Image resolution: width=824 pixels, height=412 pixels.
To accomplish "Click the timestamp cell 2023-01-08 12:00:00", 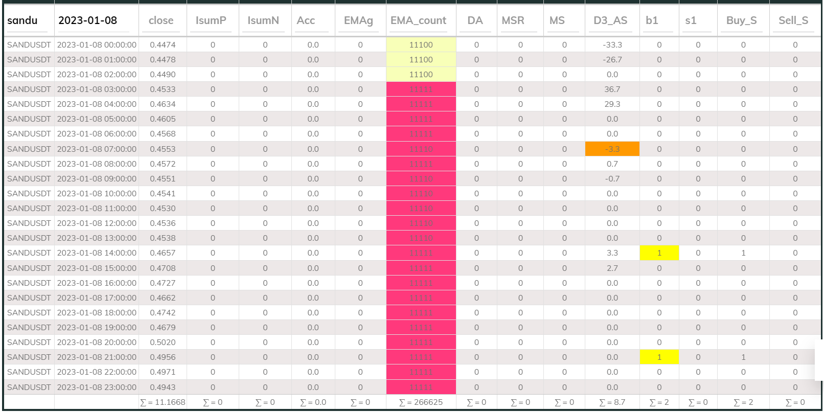I will pyautogui.click(x=97, y=223).
